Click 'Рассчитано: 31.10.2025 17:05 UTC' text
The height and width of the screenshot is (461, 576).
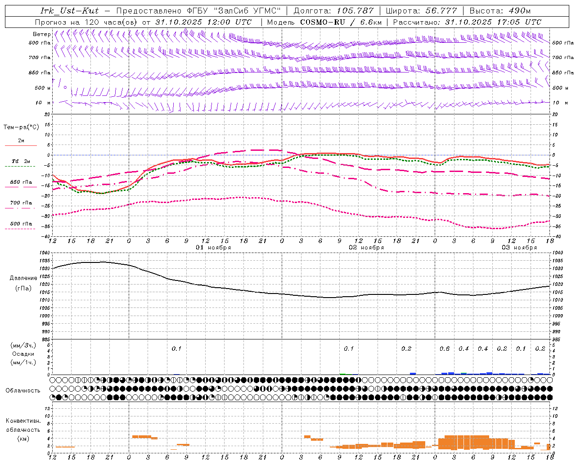(x=467, y=22)
